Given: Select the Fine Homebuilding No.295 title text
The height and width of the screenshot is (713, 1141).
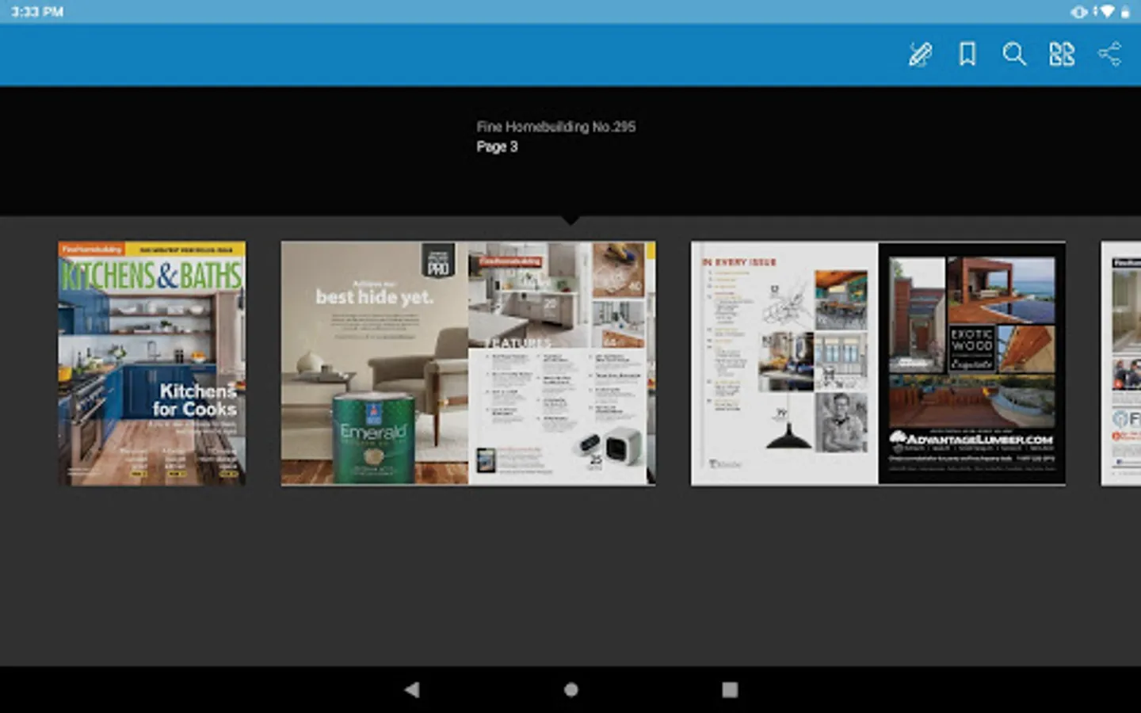Looking at the screenshot, I should 556,127.
